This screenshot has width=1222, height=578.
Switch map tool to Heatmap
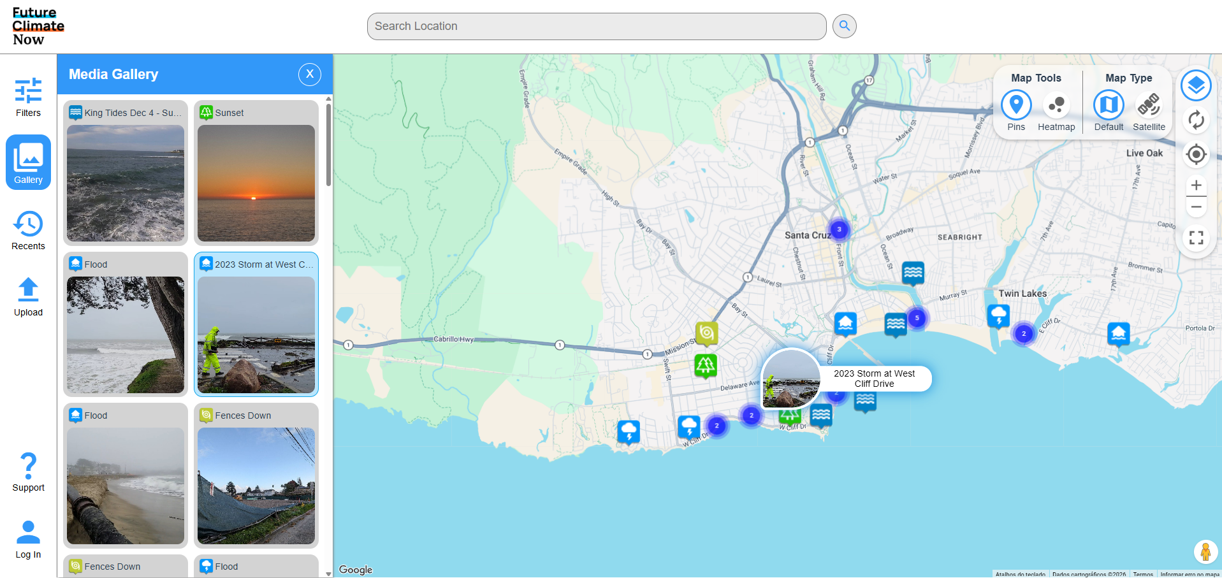(1056, 111)
